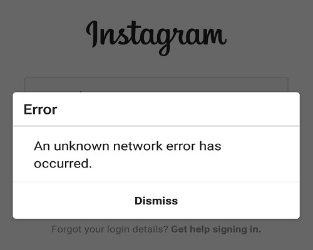Tap the greyed login field's top border
Viewport: 313px width, 250px height.
point(156,77)
